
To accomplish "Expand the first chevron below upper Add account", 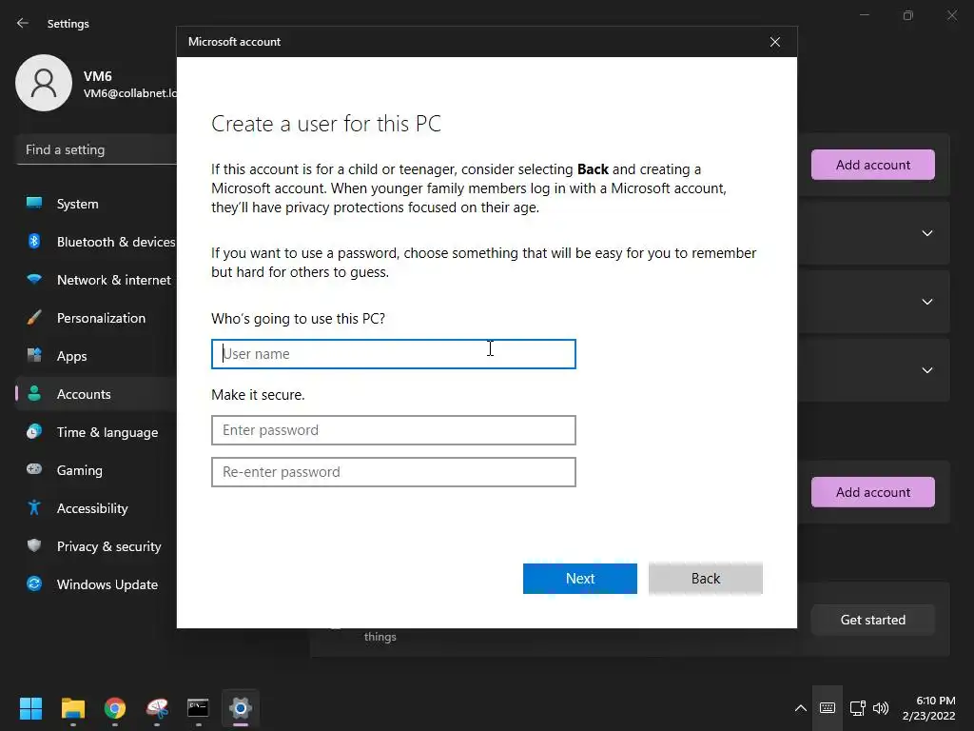I will click(926, 233).
